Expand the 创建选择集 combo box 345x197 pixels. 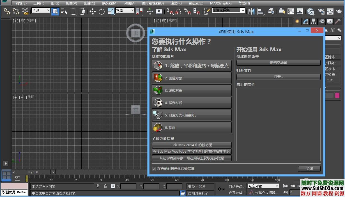point(228,10)
